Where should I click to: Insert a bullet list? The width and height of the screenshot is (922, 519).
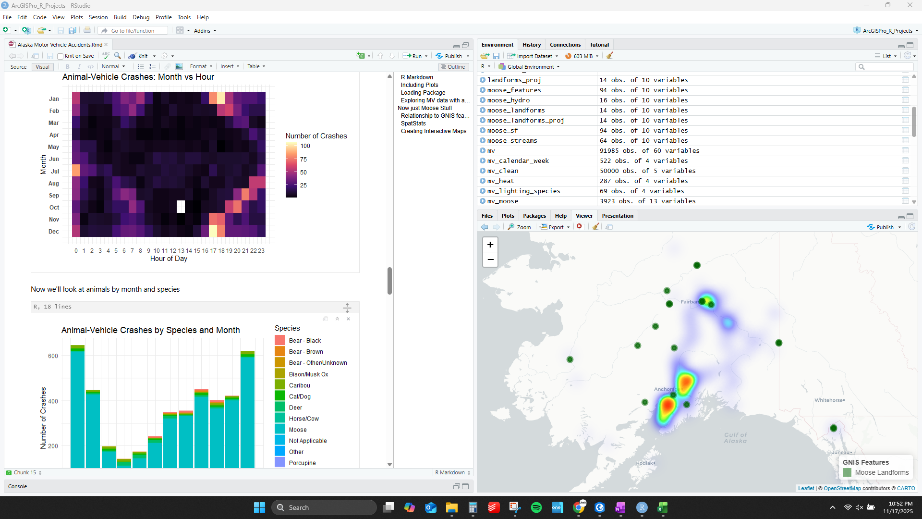click(141, 67)
